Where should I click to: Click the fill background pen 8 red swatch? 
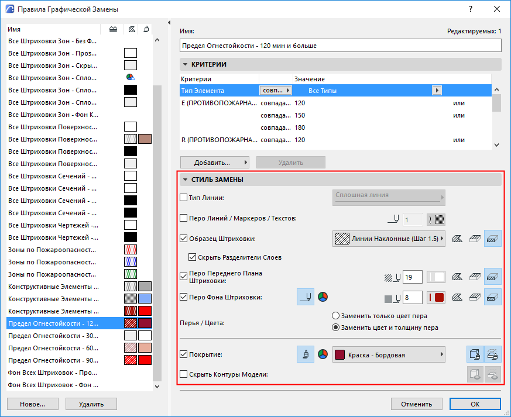pos(436,297)
